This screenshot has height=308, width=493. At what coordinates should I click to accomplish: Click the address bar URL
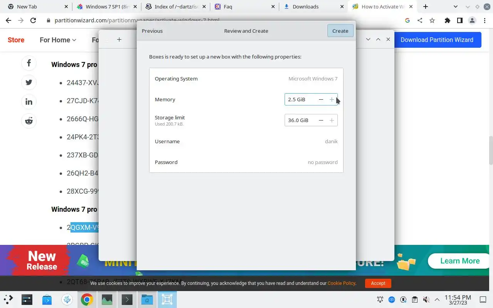click(138, 20)
